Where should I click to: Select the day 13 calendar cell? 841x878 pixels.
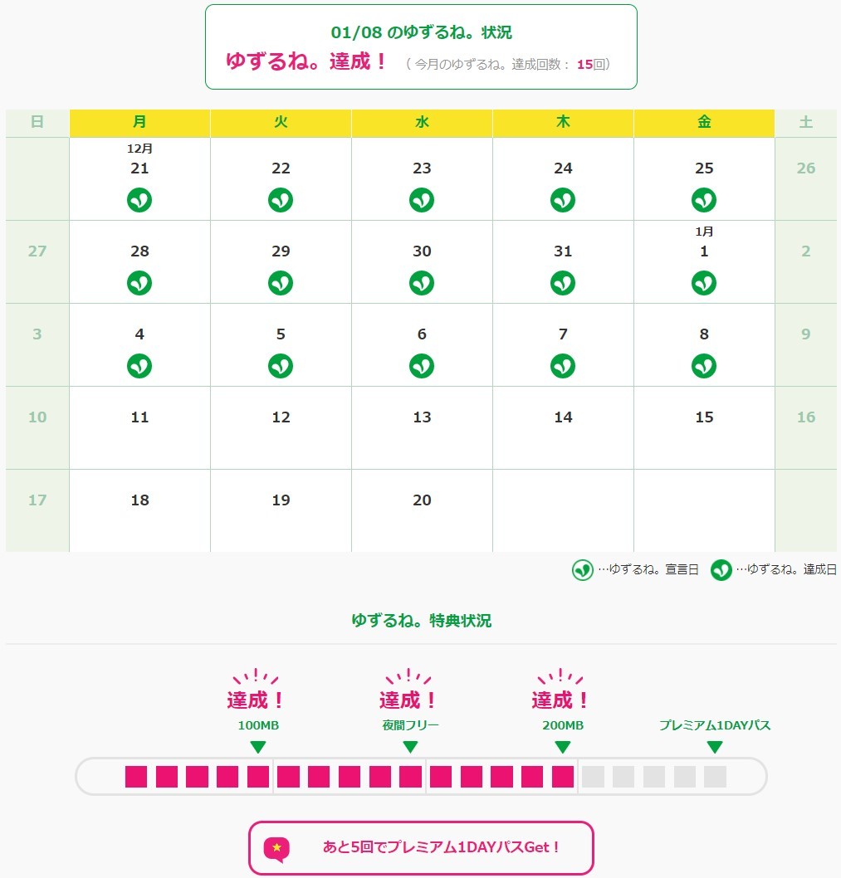coord(422,427)
